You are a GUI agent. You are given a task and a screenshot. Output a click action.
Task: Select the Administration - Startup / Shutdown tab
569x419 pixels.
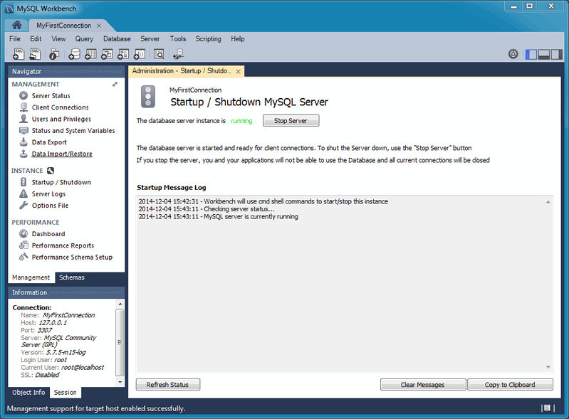(182, 71)
